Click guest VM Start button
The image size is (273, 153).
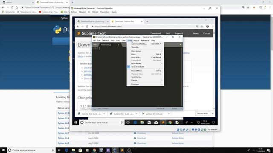pos(76,122)
